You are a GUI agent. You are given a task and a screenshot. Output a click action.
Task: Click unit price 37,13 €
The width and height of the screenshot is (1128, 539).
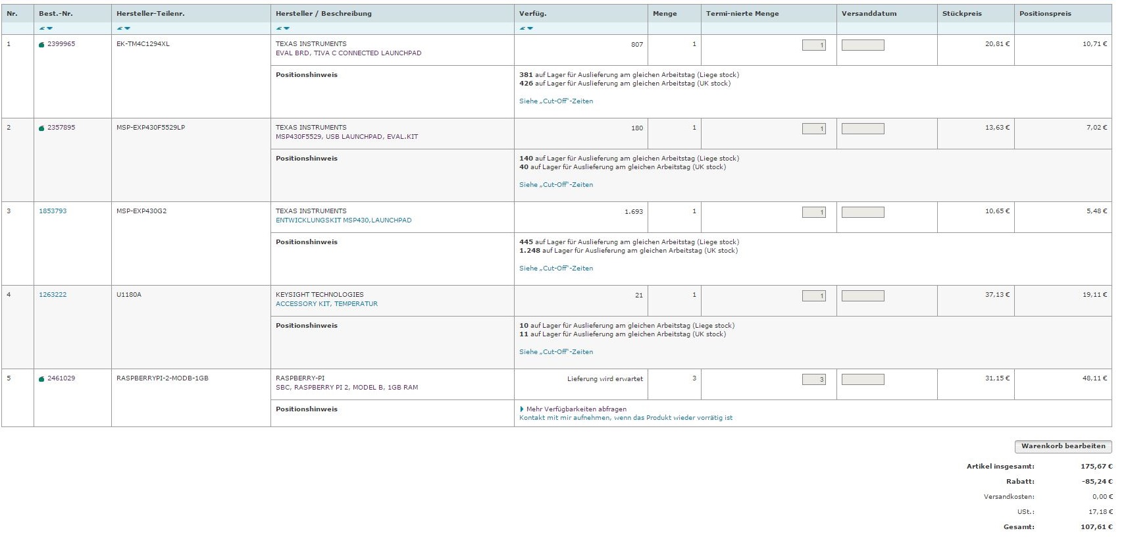point(997,295)
